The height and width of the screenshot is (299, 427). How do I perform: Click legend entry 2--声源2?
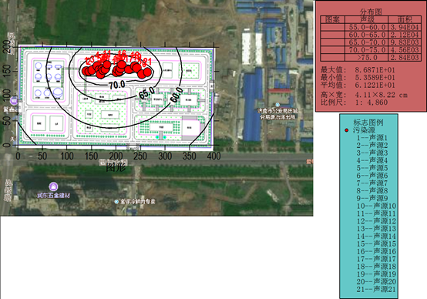372,146
